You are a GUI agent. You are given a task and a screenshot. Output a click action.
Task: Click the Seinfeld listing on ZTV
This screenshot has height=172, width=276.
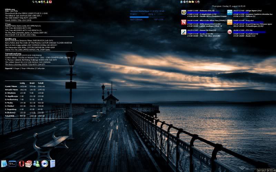(246, 34)
